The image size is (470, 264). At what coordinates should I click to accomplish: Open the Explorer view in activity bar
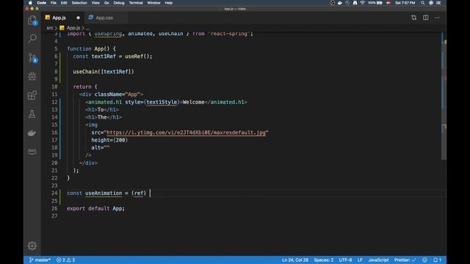pyautogui.click(x=32, y=21)
